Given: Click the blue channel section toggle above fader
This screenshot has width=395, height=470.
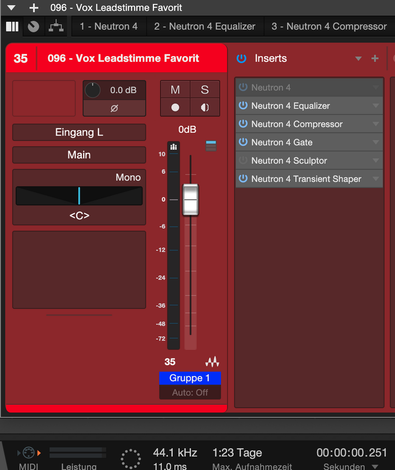Looking at the screenshot, I should tap(211, 146).
